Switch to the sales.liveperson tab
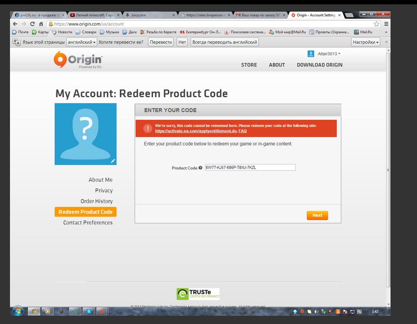 [205, 15]
